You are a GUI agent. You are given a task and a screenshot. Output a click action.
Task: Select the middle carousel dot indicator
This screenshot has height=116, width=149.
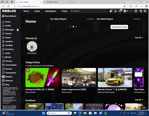[x=73, y=27]
